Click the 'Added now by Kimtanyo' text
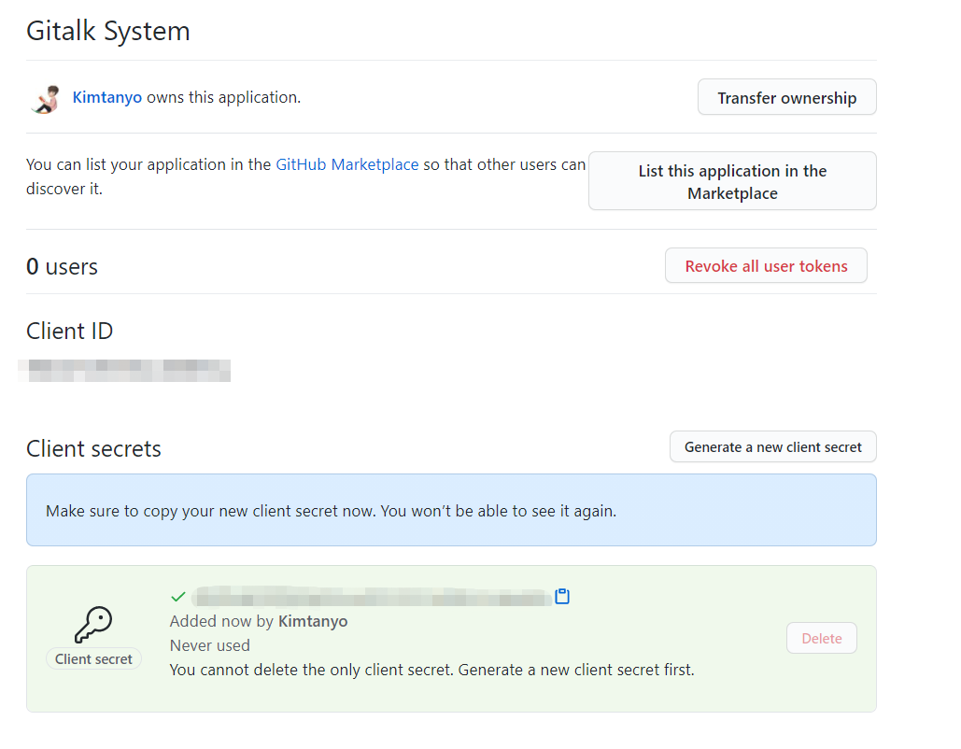 pyautogui.click(x=258, y=621)
